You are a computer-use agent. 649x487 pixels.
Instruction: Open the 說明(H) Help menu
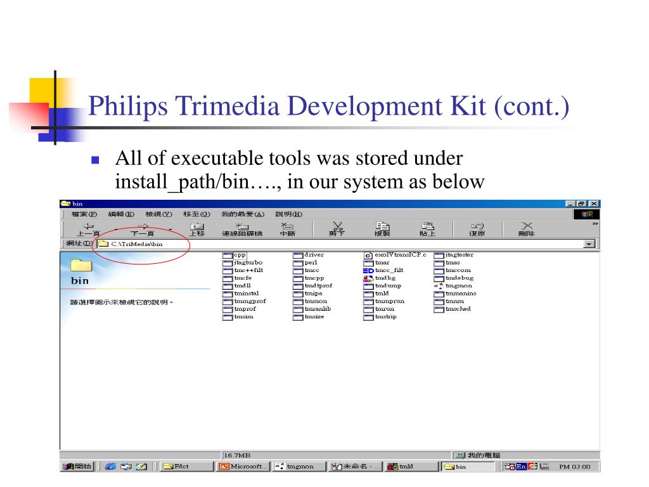tap(289, 214)
